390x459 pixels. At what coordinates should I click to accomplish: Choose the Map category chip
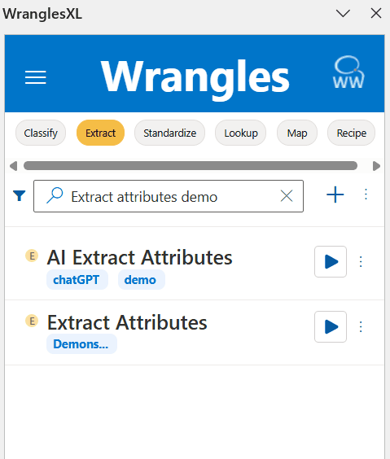[297, 133]
